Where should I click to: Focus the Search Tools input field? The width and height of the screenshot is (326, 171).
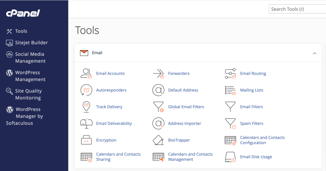(x=297, y=9)
